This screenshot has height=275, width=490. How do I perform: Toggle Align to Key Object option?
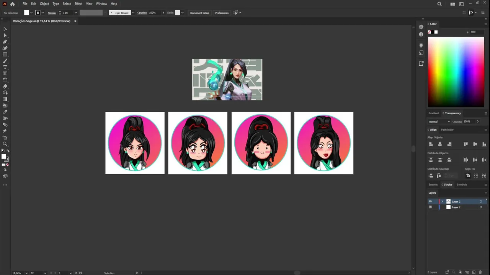coord(484,176)
